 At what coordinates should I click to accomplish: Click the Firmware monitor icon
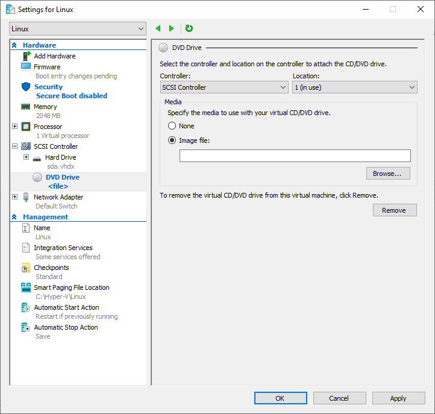point(26,67)
